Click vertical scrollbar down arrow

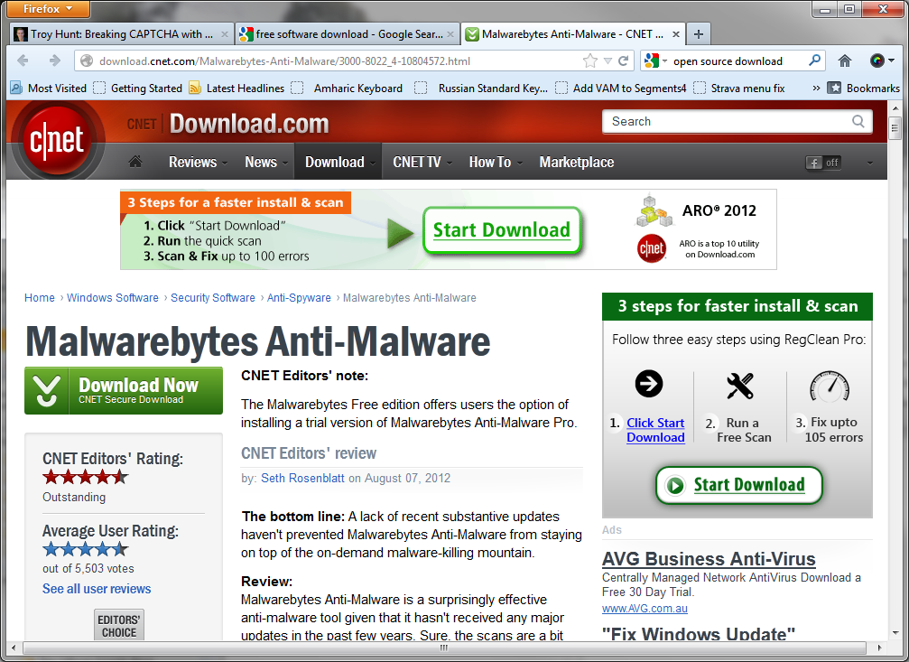pyautogui.click(x=895, y=633)
